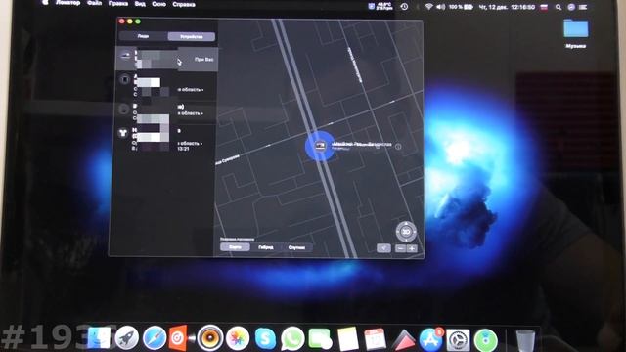
Task: Click the date and time in menu bar
Action: (507, 7)
